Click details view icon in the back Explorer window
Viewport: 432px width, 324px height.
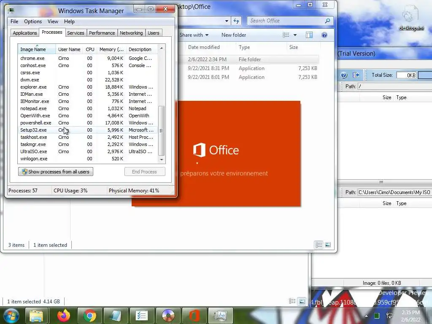292,301
